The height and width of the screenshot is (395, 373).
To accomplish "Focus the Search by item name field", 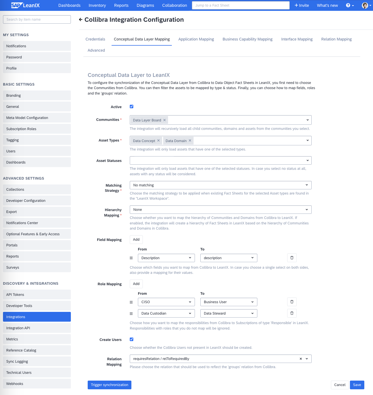I will [x=37, y=19].
